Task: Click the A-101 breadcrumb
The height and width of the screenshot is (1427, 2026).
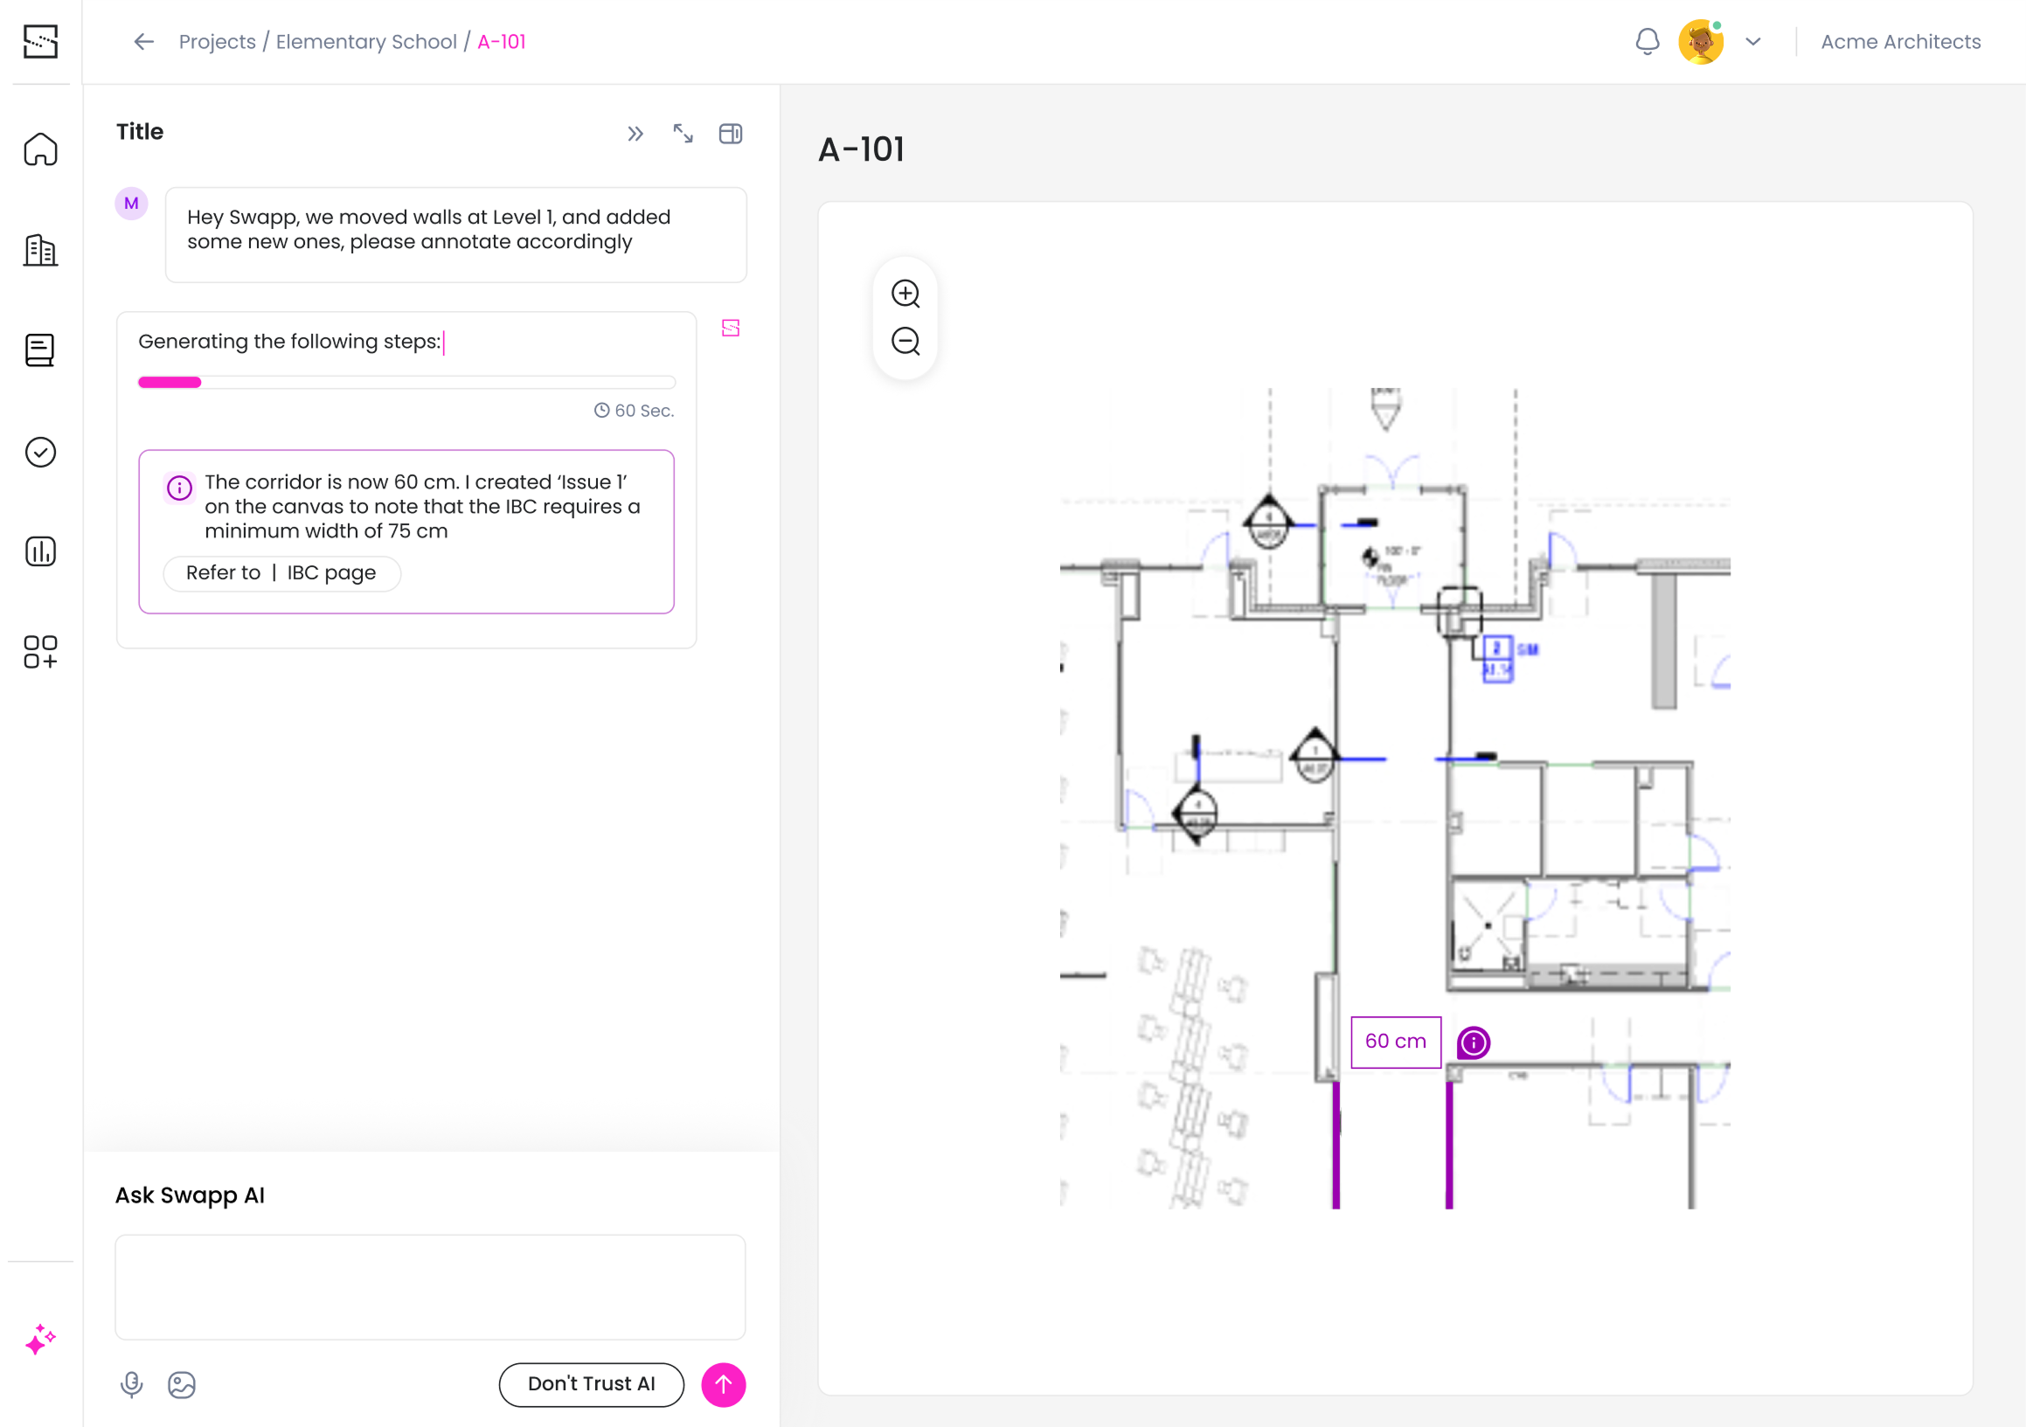Action: [501, 41]
